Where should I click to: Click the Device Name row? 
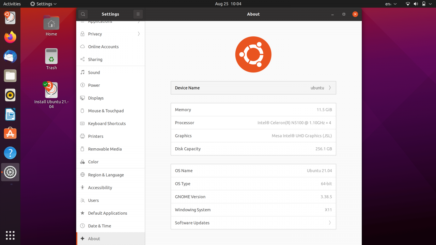click(253, 88)
